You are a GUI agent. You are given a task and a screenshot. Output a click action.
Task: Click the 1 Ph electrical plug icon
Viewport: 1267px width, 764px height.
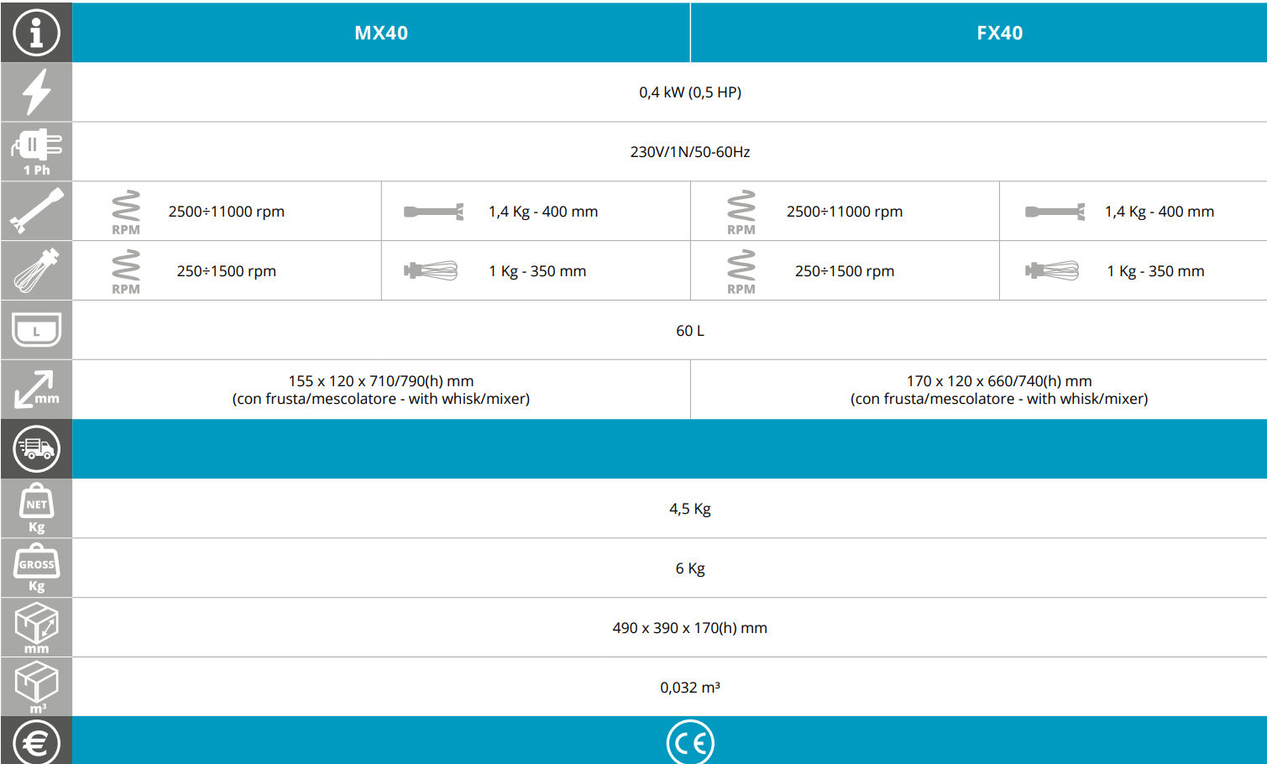36,149
